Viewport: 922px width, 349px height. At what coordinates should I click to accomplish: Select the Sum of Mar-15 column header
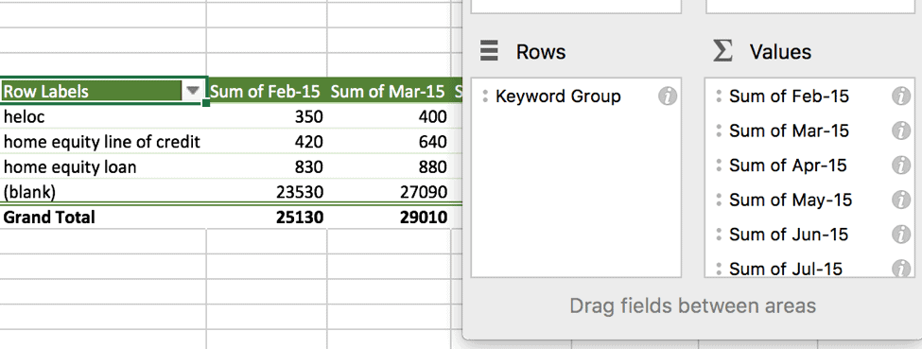point(389,91)
